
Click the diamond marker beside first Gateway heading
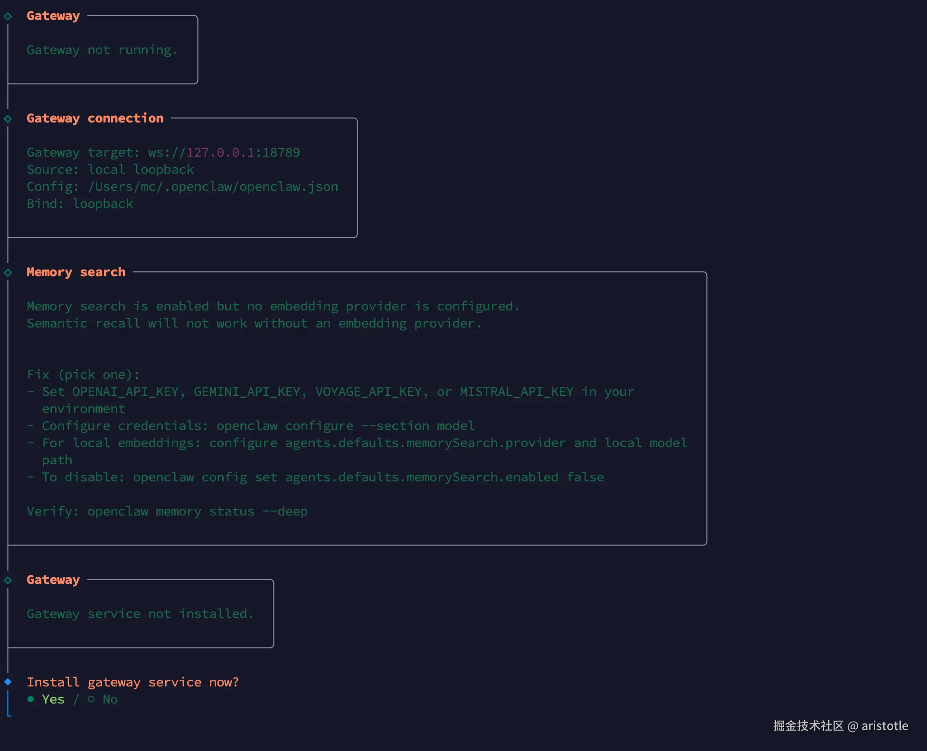point(8,16)
